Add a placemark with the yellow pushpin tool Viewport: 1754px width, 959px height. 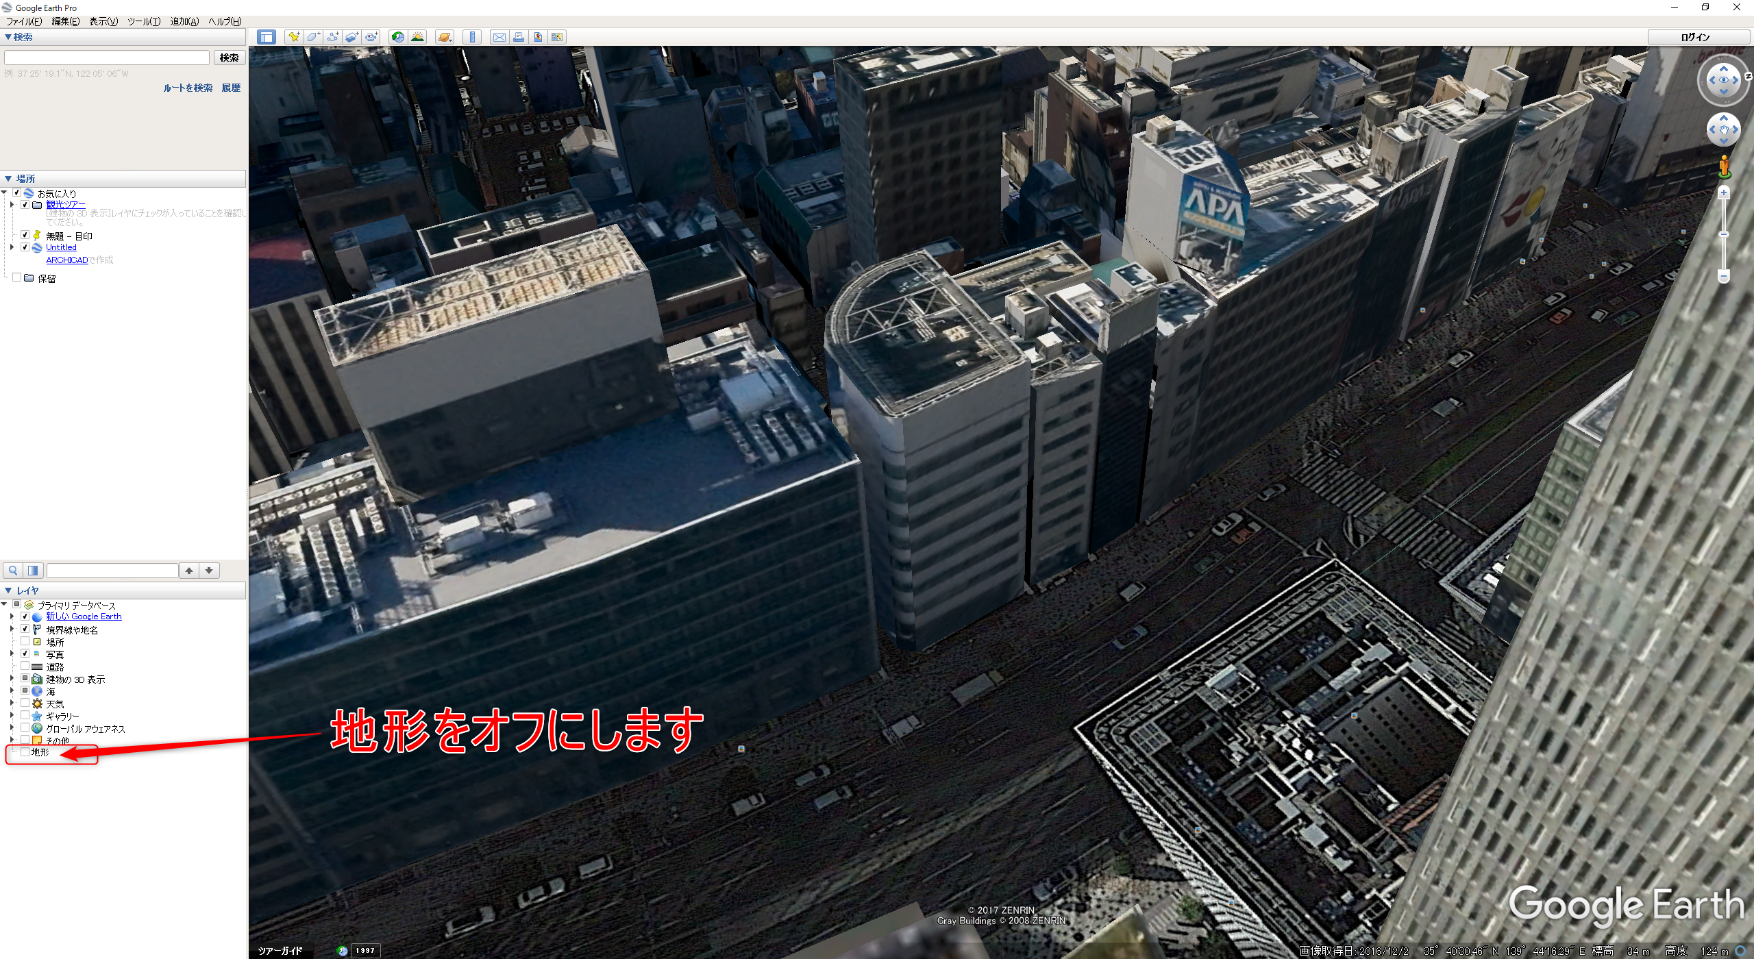tap(294, 37)
